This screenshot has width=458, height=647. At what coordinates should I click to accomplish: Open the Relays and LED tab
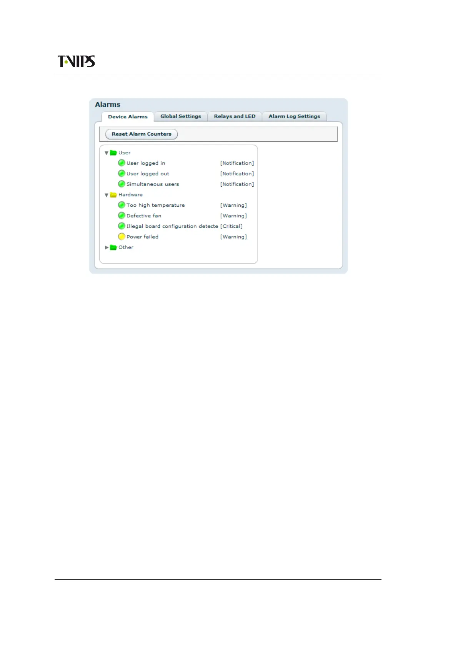[x=235, y=116]
